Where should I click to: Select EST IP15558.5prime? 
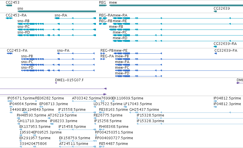coord(72,110)
